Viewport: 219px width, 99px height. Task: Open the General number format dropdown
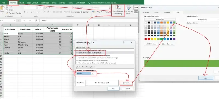coord(110,8)
